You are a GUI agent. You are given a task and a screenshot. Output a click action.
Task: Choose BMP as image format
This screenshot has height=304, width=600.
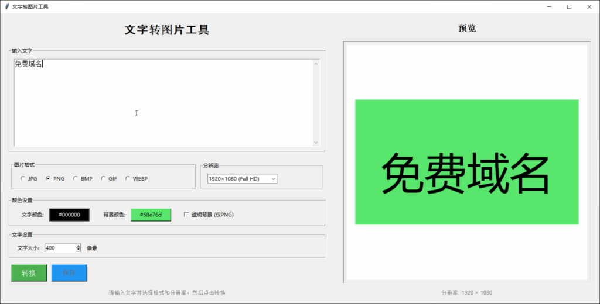(x=76, y=179)
